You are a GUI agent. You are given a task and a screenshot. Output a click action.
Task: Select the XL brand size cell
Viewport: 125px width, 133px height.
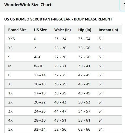[x=10, y=84]
